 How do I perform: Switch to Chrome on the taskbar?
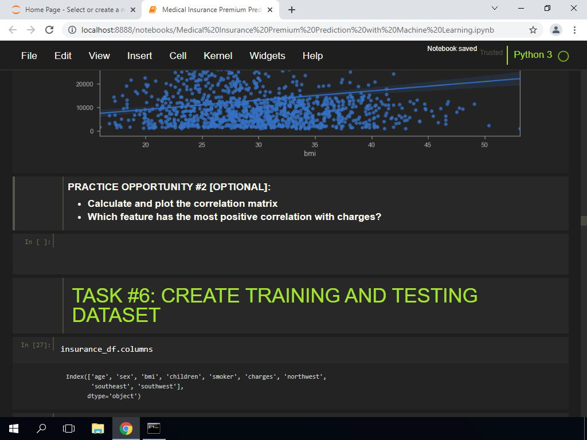[126, 429]
